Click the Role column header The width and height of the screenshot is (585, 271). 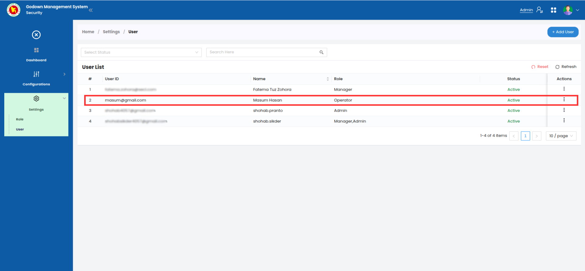point(338,79)
